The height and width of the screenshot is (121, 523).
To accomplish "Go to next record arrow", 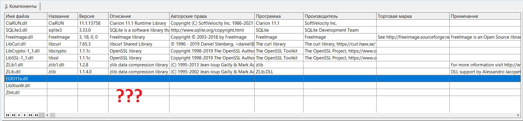I will (x=25, y=115).
